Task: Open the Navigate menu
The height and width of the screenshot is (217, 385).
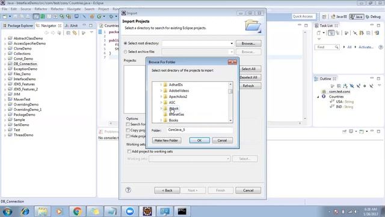Action: pos(74,9)
